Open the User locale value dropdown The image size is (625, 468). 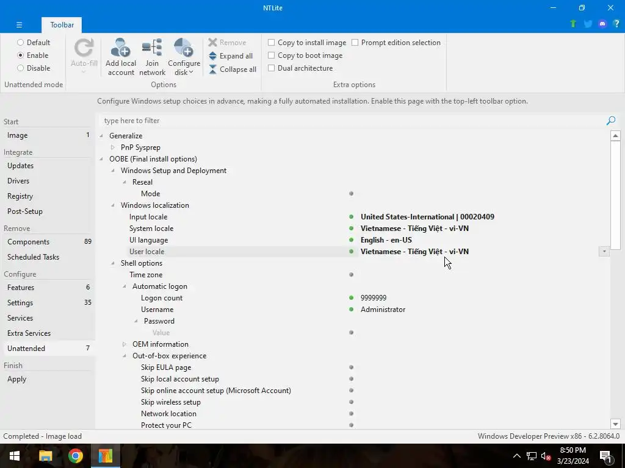(x=604, y=252)
